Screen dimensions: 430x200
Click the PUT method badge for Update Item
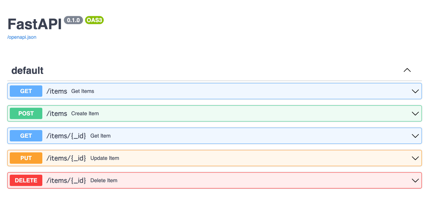(x=26, y=158)
